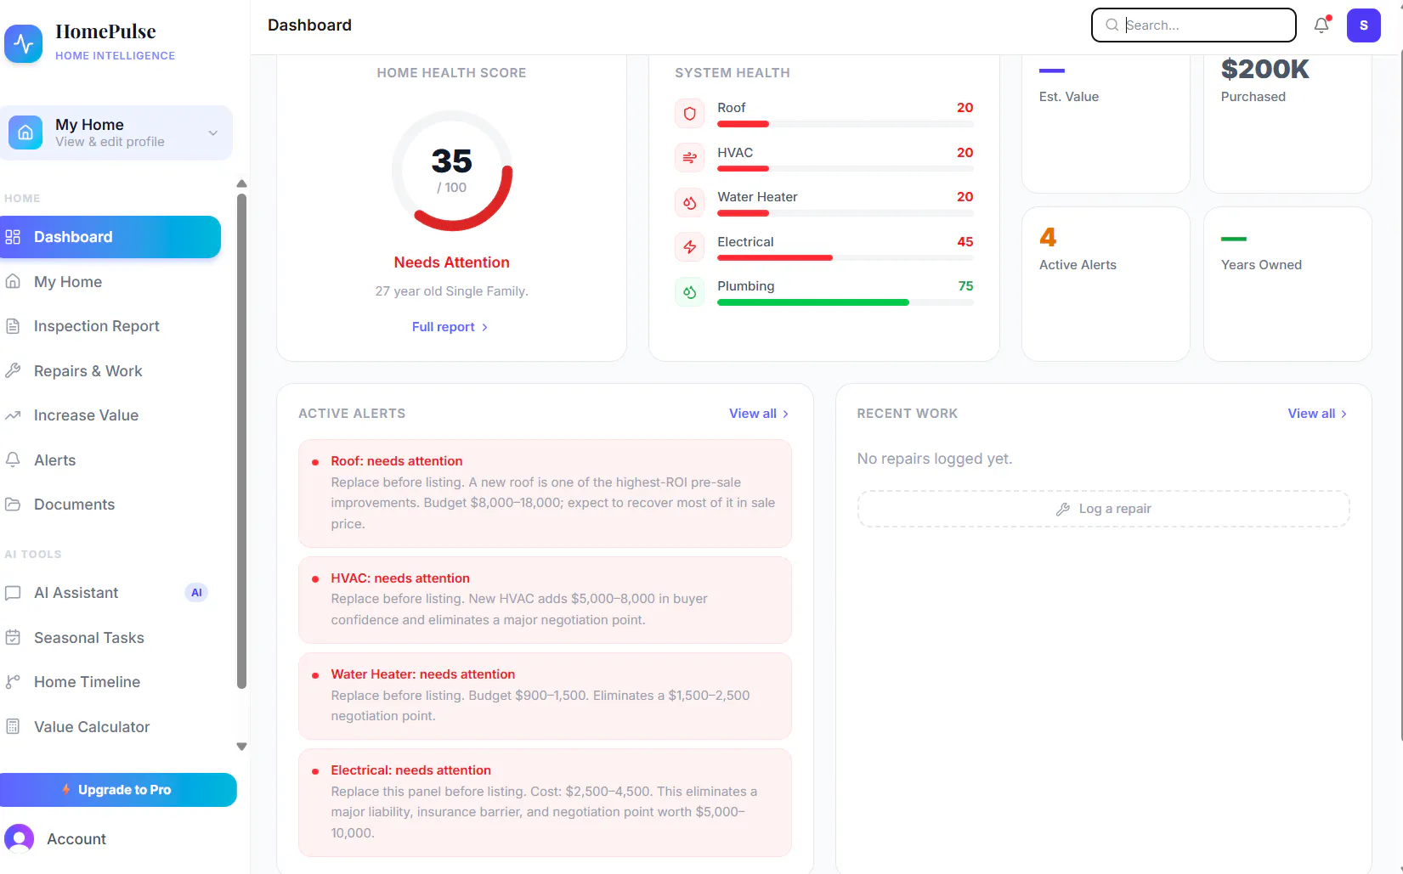Click the HomePulse logo icon
This screenshot has width=1403, height=874.
[x=23, y=43]
